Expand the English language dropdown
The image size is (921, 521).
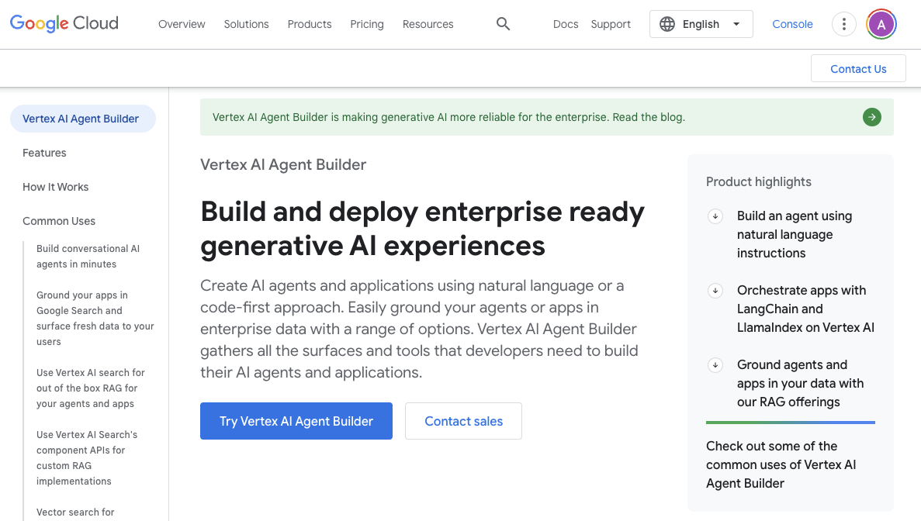[701, 24]
